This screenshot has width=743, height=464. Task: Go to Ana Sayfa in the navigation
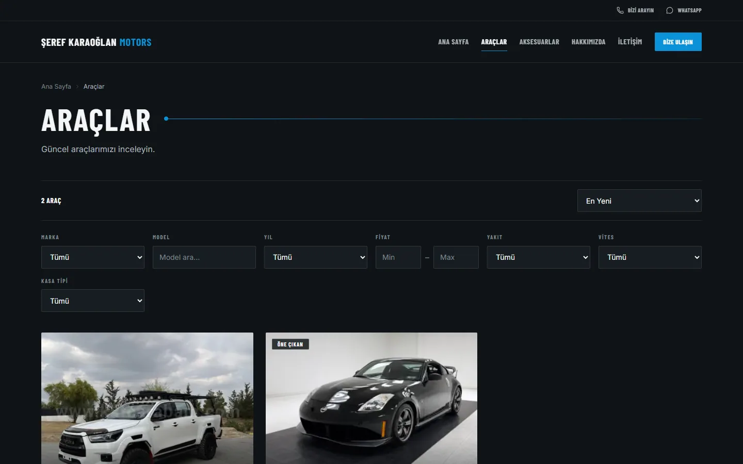(x=454, y=42)
